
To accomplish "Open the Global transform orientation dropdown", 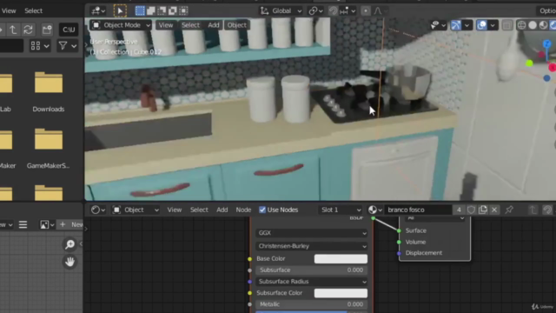I will coord(281,11).
